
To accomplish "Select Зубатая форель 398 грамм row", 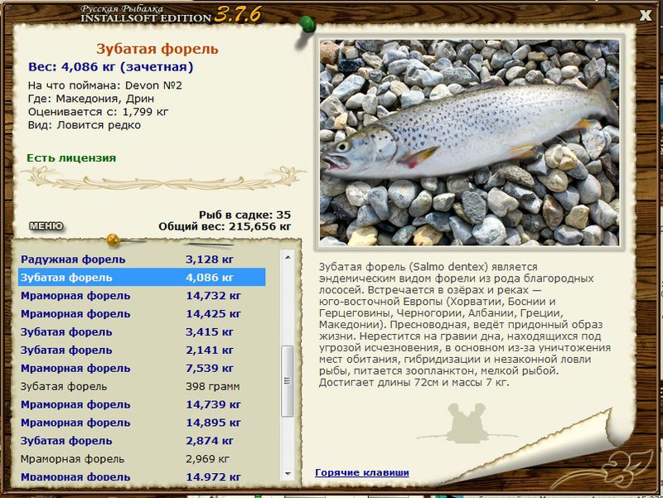I will (142, 386).
